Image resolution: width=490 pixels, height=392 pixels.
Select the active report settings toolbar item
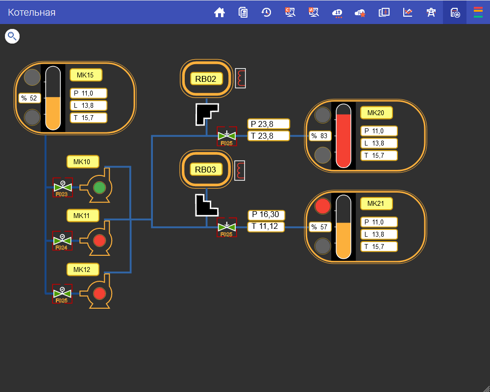pyautogui.click(x=455, y=12)
